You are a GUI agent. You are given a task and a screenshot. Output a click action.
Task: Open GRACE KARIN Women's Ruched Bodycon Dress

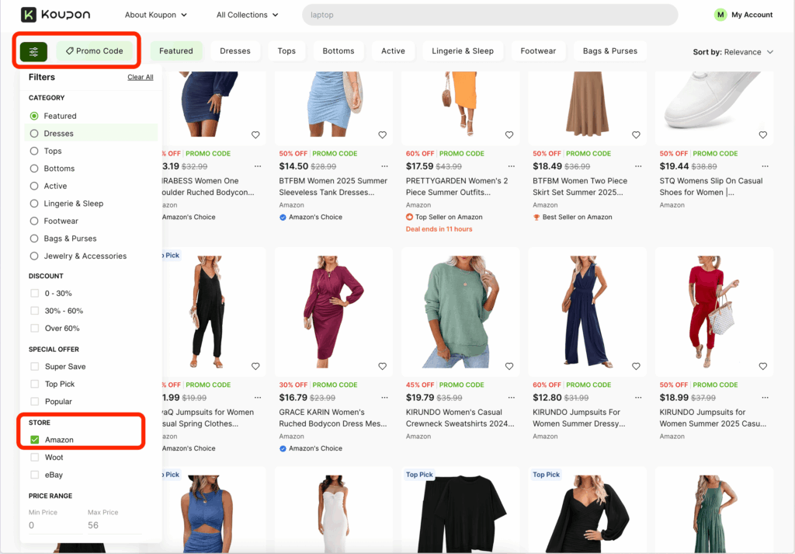(333, 418)
